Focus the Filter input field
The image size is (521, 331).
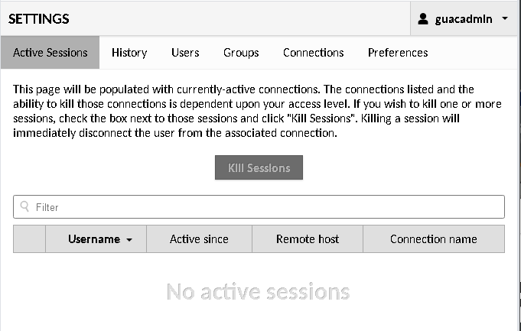[259, 207]
